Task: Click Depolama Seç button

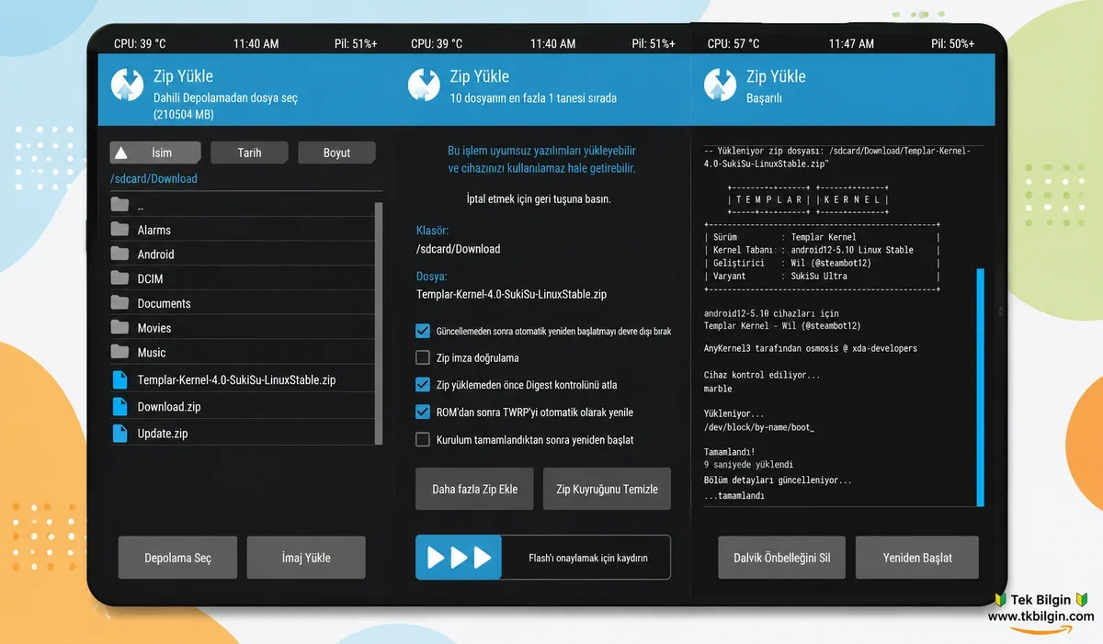Action: [x=177, y=558]
